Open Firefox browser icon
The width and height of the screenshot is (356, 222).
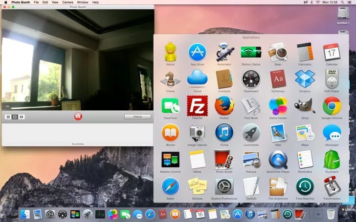pos(224,106)
